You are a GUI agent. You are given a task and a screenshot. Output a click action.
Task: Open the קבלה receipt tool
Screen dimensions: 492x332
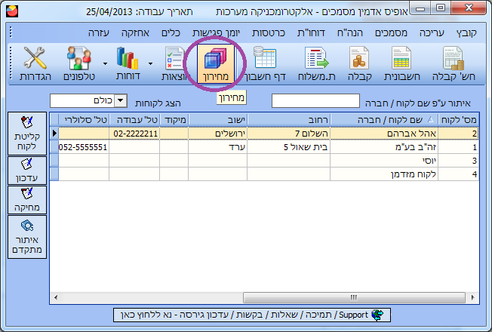(x=360, y=64)
